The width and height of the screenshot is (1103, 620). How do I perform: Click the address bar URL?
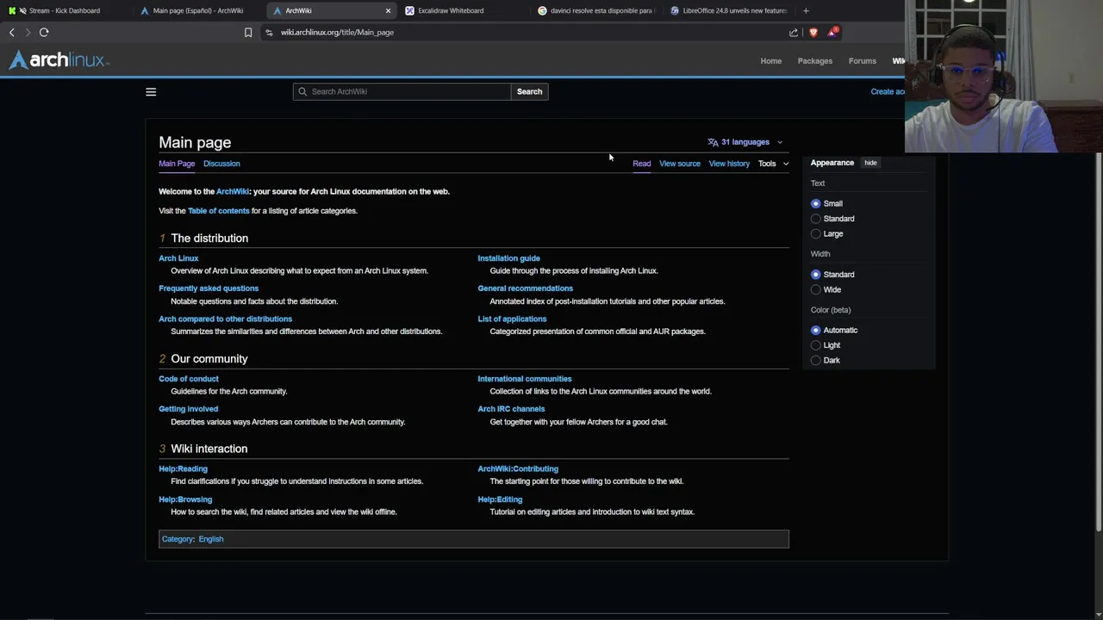[x=337, y=32]
